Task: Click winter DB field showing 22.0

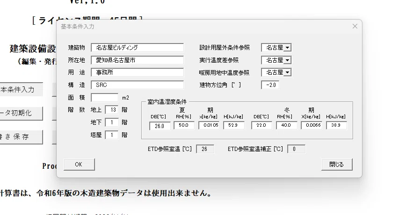Action: (261, 125)
